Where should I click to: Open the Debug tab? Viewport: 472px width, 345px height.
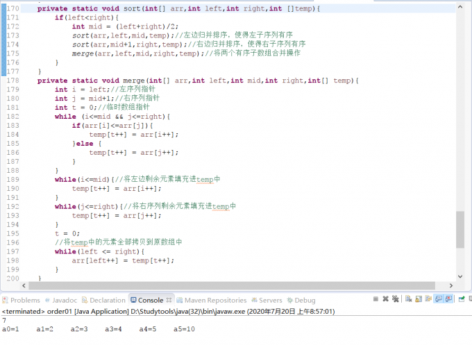pyautogui.click(x=301, y=300)
